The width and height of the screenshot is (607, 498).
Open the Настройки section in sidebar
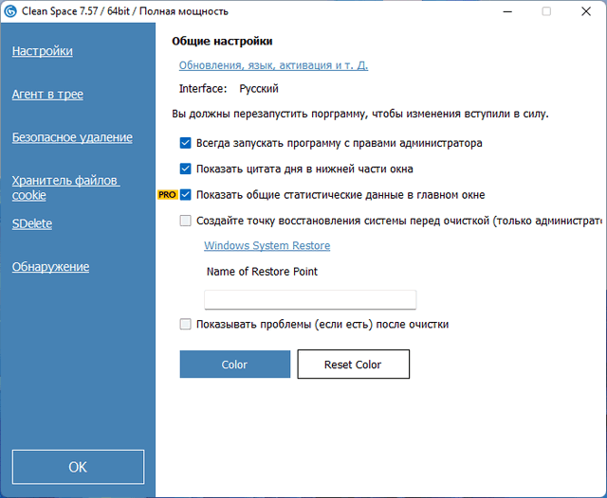pos(42,51)
